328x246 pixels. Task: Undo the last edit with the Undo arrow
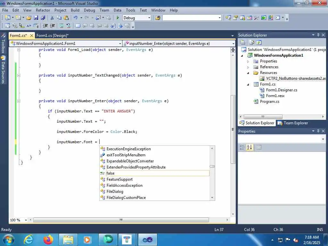click(76, 18)
